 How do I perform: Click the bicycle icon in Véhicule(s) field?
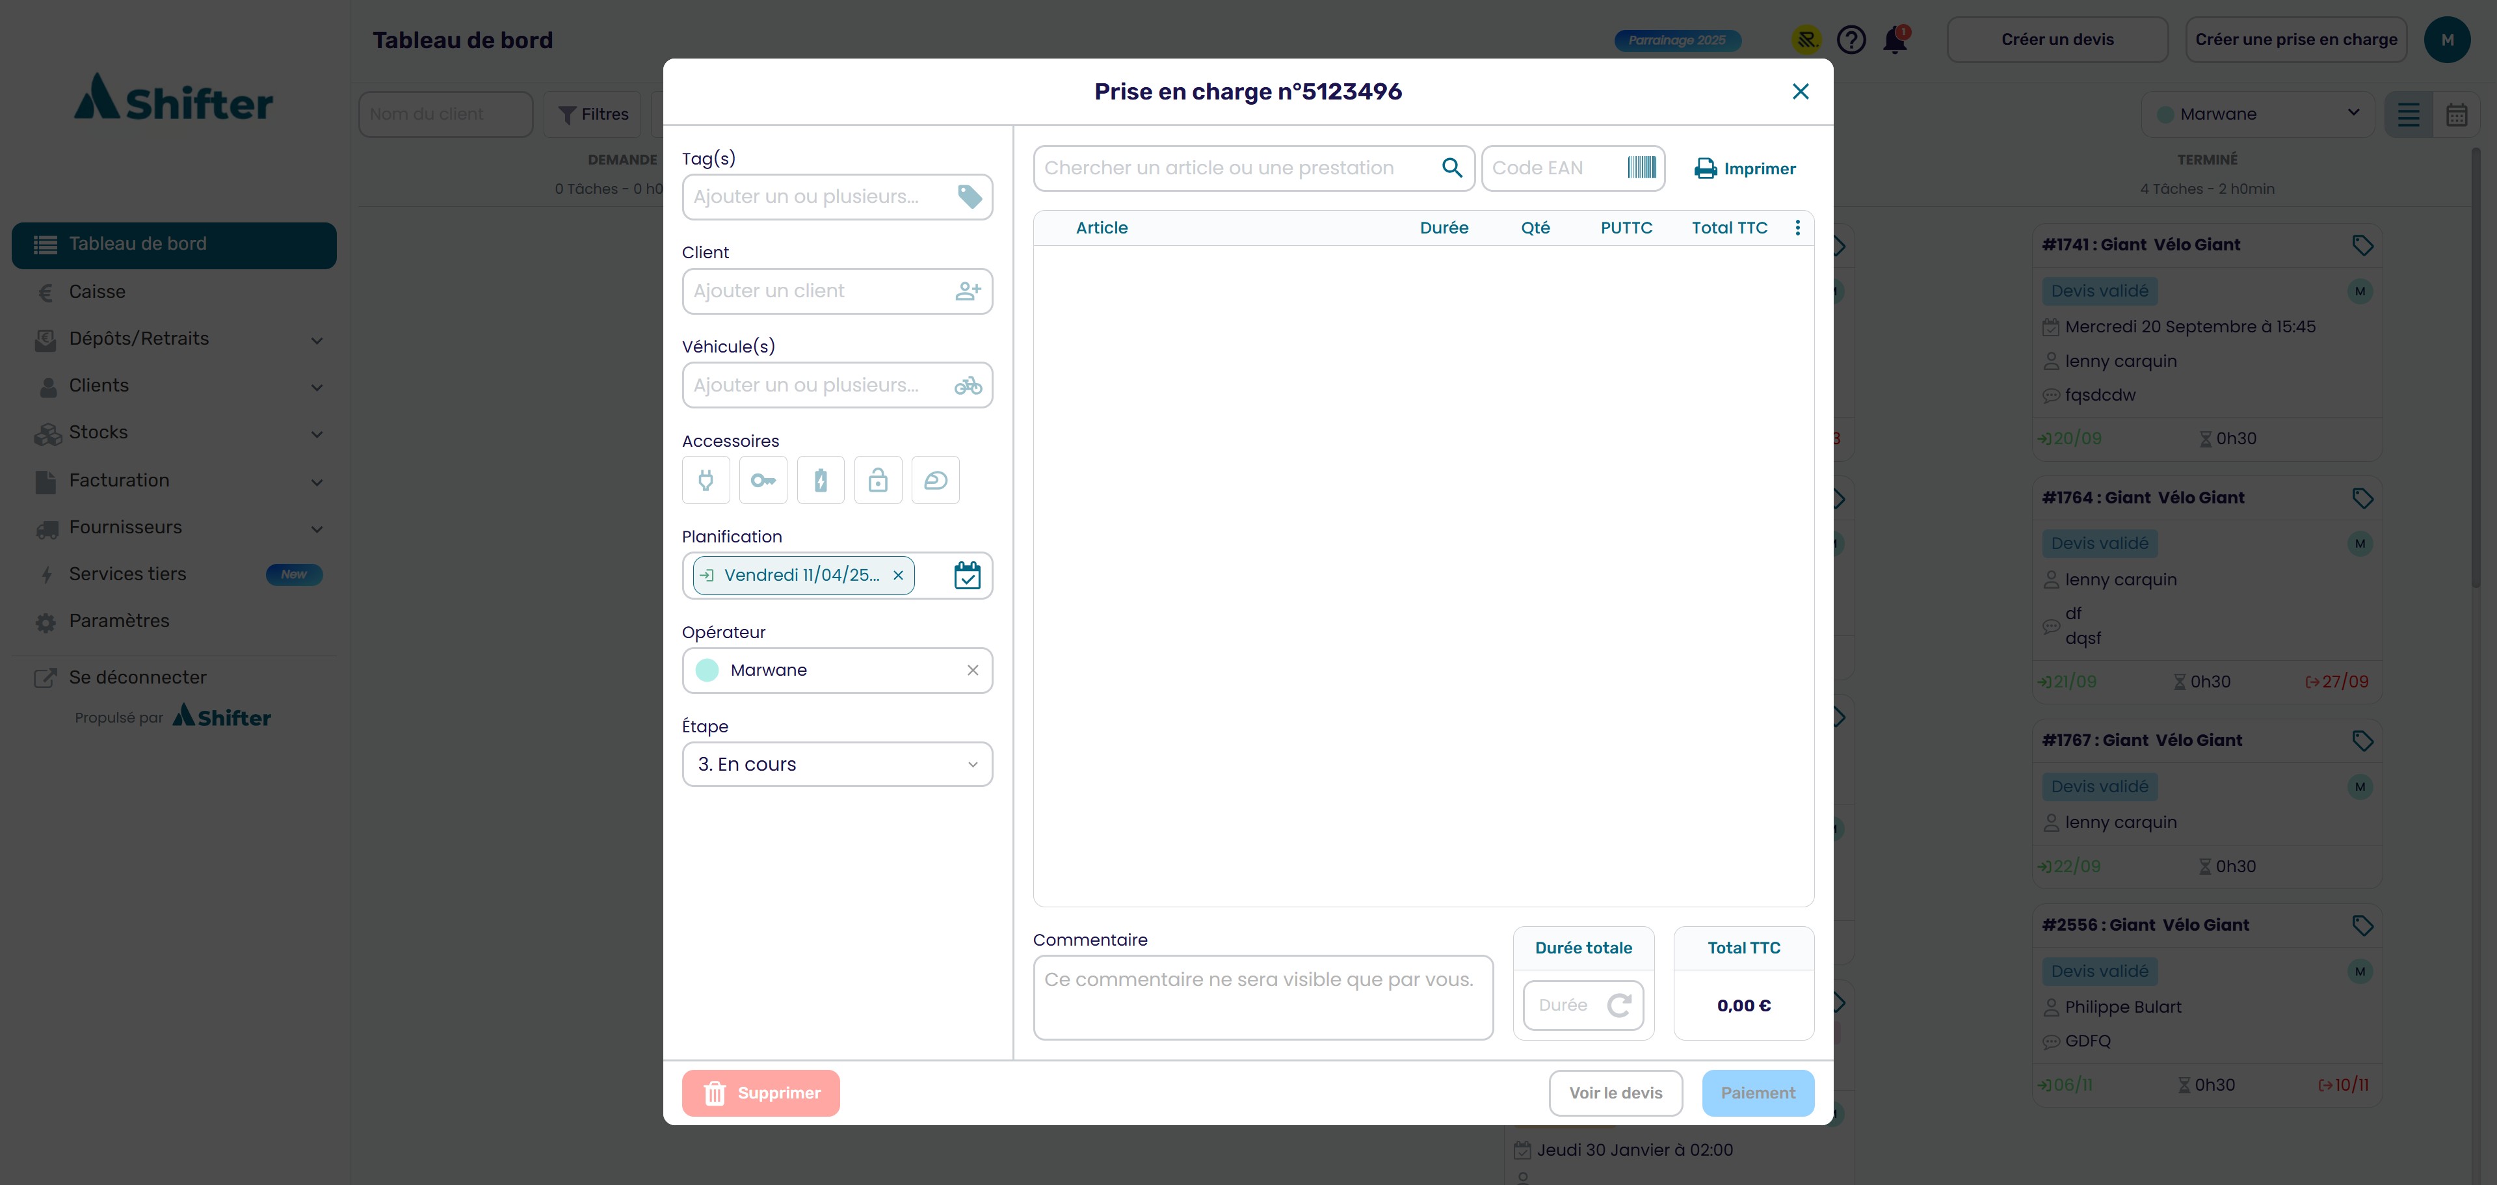[968, 386]
